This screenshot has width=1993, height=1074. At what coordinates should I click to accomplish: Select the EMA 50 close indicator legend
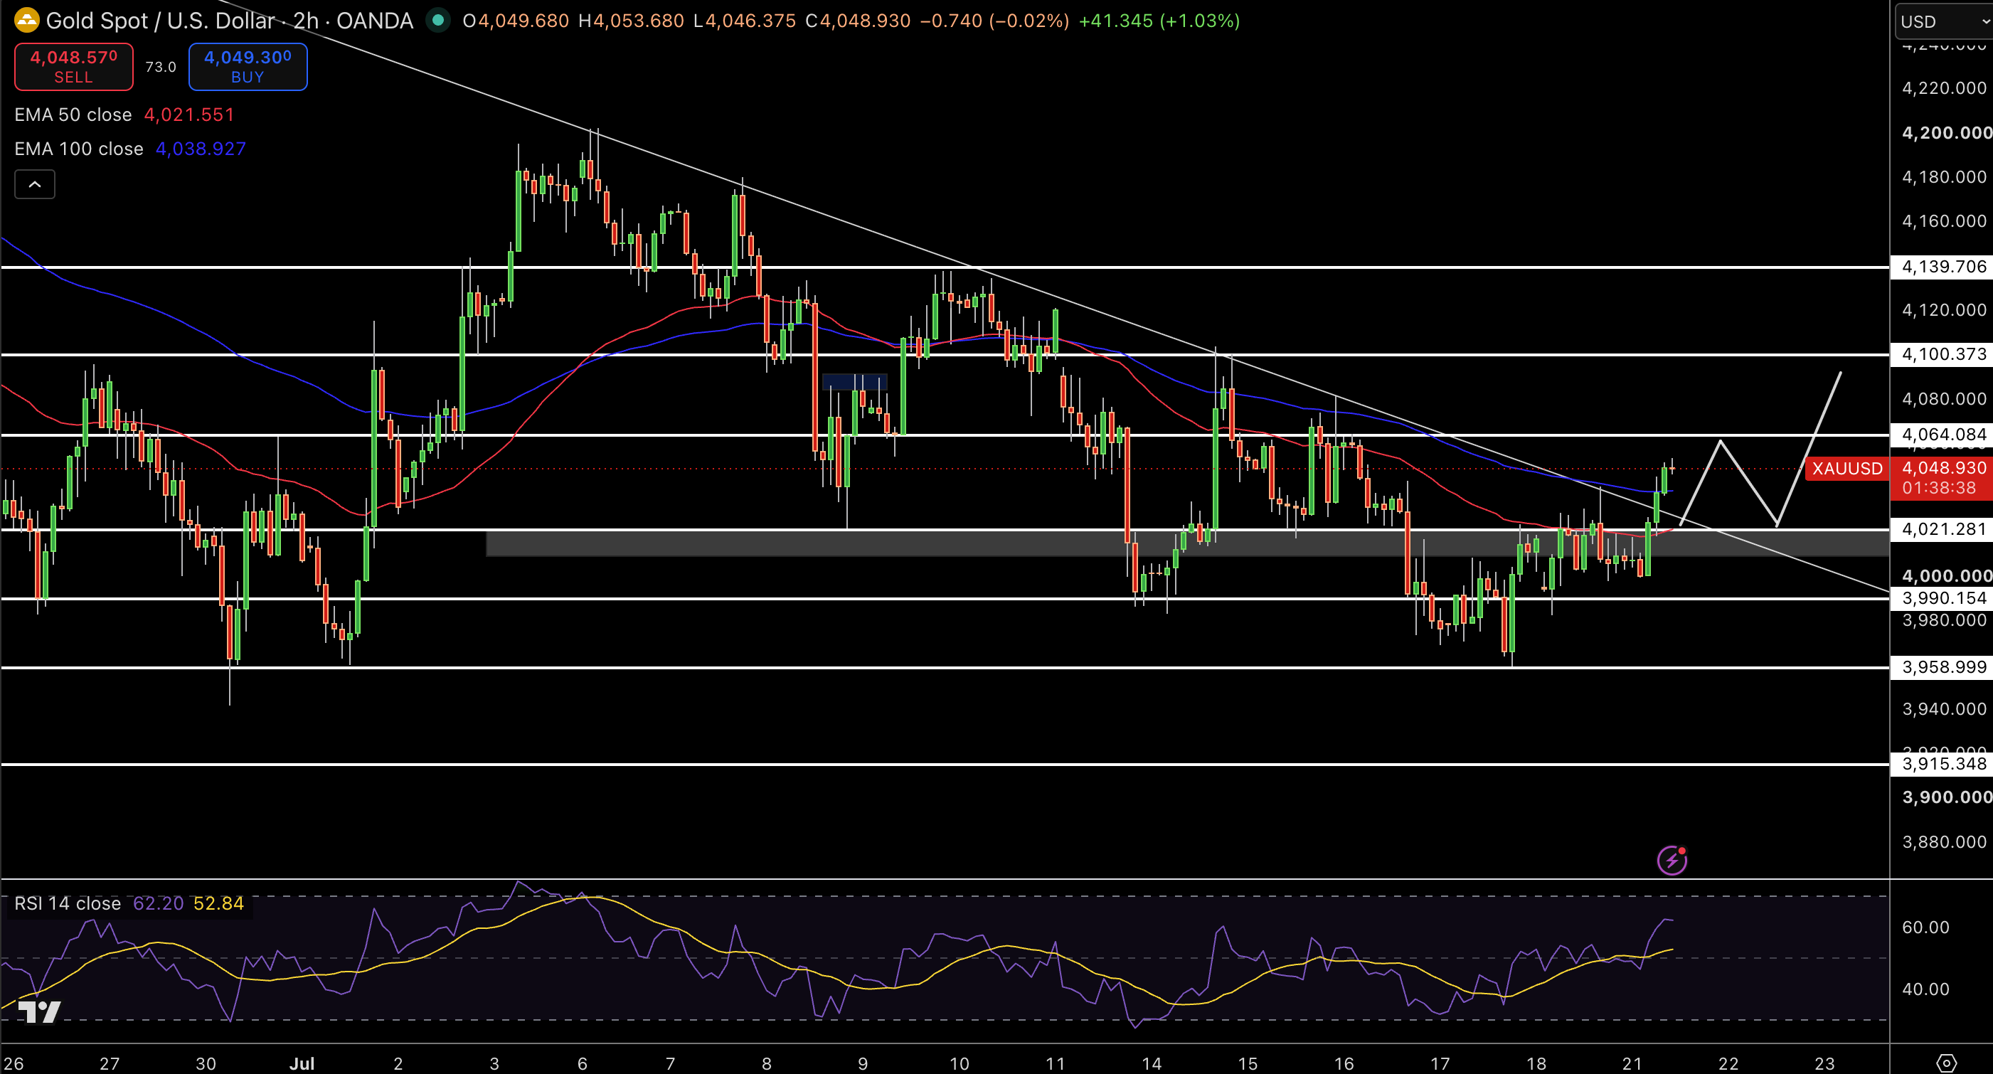73,115
